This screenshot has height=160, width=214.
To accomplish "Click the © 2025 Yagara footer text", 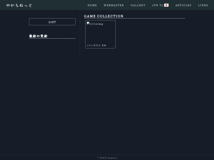I will click(107, 158).
